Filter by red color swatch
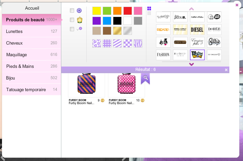Image resolution: width=243 pixels, height=161 pixels. pos(128,11)
